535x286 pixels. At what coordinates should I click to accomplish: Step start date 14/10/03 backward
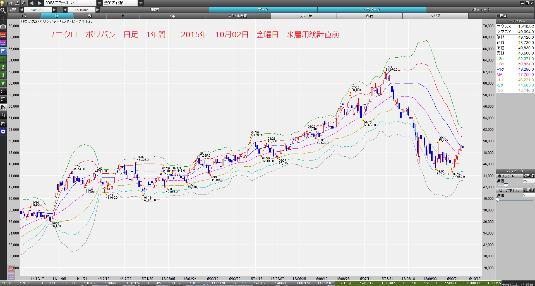[x=21, y=10]
